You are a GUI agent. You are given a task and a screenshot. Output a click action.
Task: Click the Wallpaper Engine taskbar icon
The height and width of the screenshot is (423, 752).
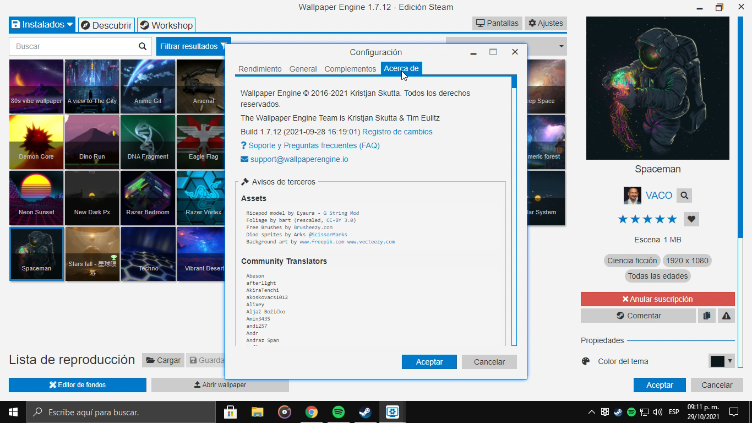[392, 412]
